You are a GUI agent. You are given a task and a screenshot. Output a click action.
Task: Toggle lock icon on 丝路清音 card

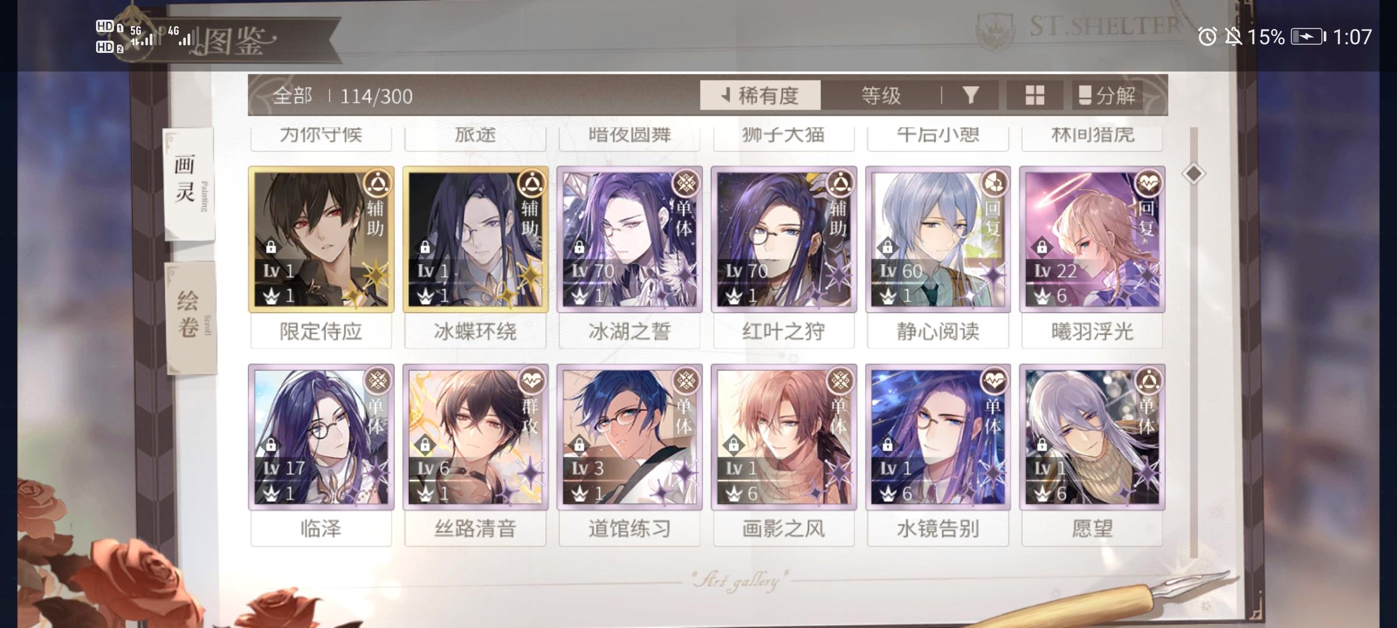(x=425, y=445)
